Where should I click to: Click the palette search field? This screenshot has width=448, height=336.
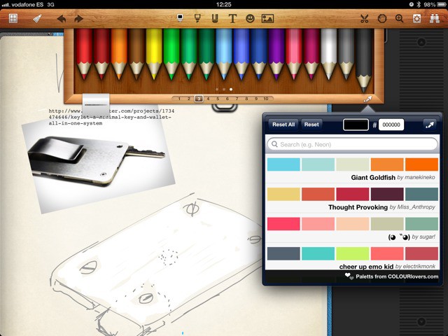[352, 144]
